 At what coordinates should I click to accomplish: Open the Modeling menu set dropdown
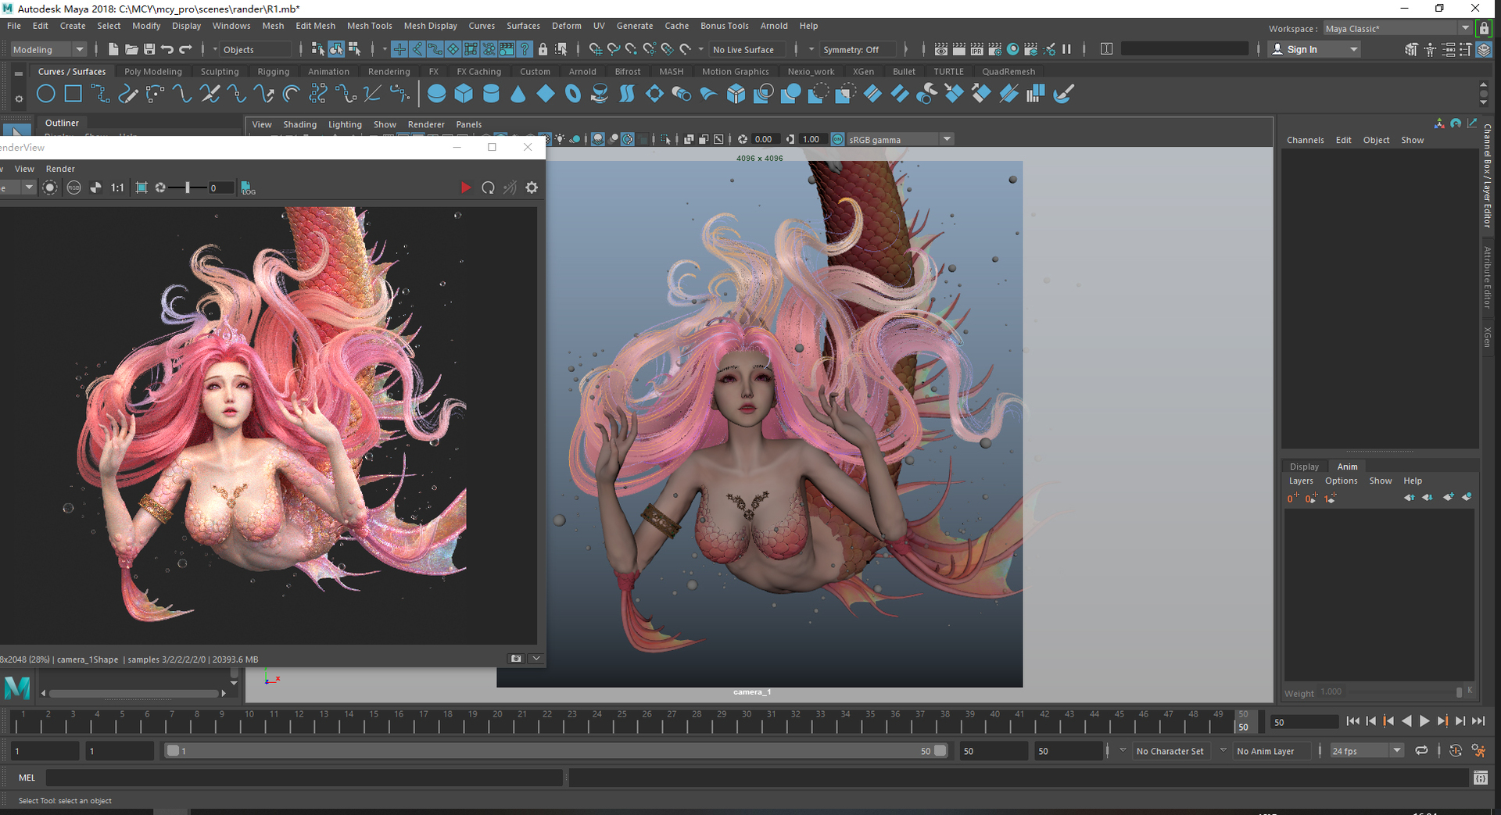[x=48, y=49]
